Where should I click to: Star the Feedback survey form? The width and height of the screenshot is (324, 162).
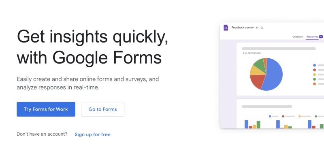pyautogui.click(x=257, y=28)
